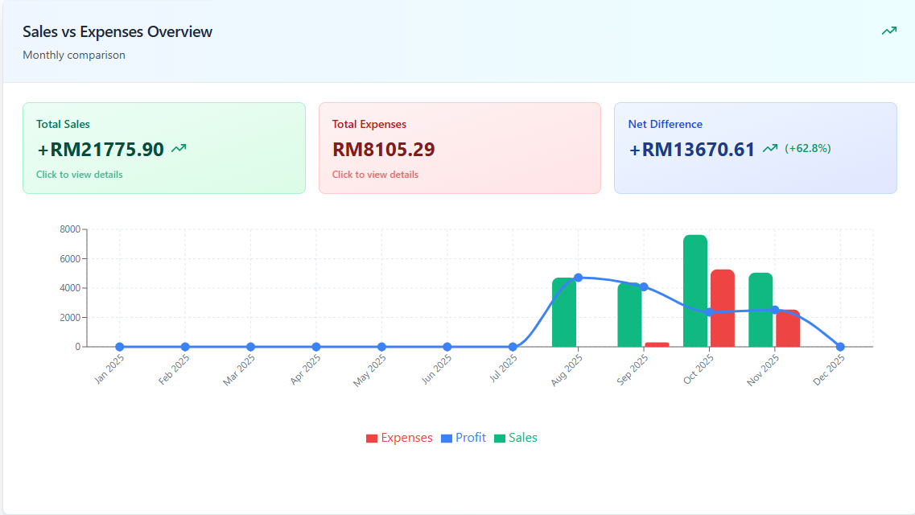This screenshot has width=915, height=515.
Task: Toggle the Profit series in the legend
Action: pyautogui.click(x=471, y=437)
